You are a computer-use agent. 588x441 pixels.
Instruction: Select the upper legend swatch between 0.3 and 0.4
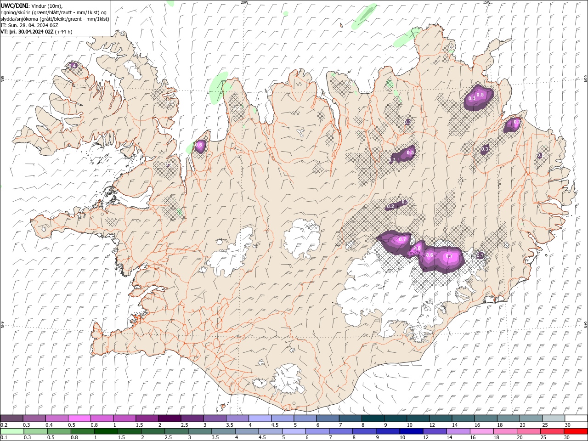click(34, 418)
